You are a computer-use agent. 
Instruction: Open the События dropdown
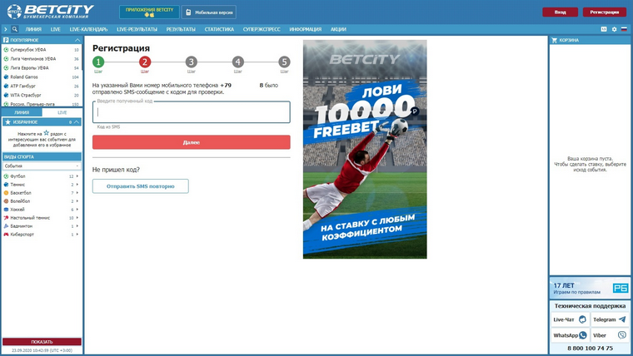click(x=42, y=166)
